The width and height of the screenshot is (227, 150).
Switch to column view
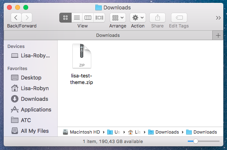tap(88, 18)
